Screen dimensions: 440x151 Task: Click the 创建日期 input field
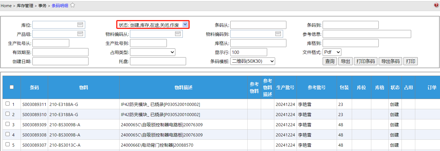point(60,61)
